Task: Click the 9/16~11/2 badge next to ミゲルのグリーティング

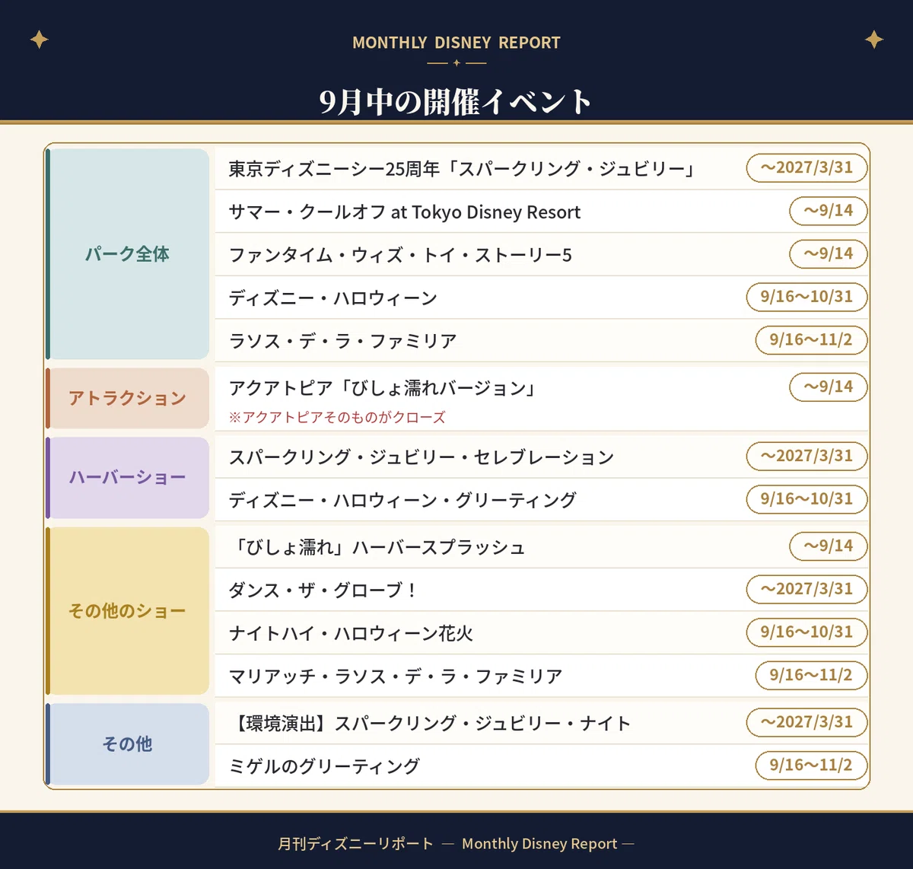Action: 812,766
